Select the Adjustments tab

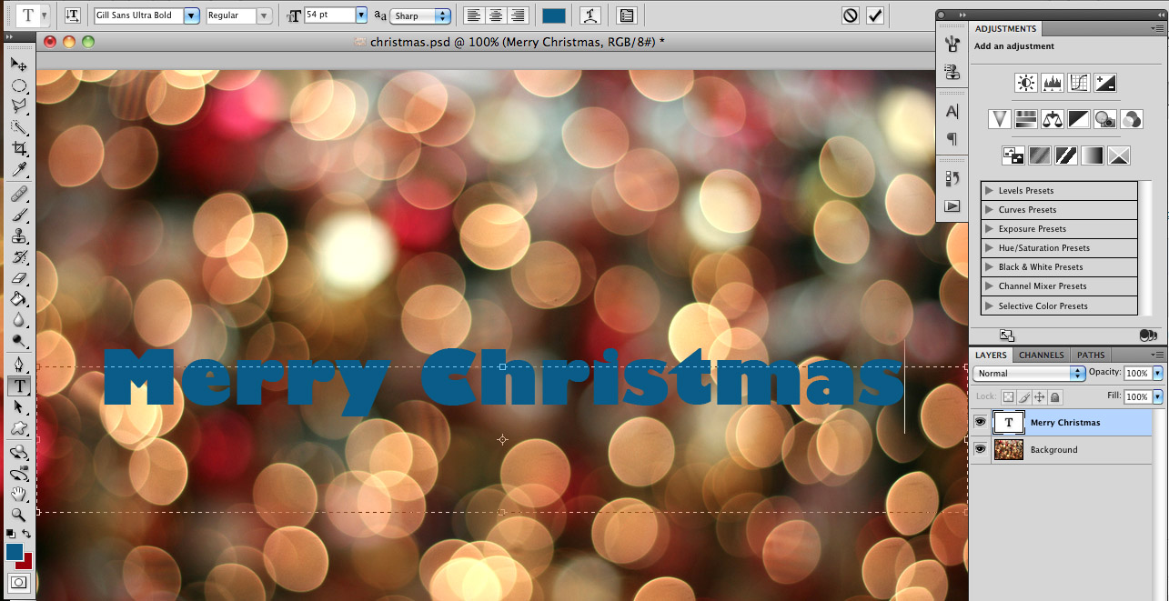click(x=1005, y=29)
